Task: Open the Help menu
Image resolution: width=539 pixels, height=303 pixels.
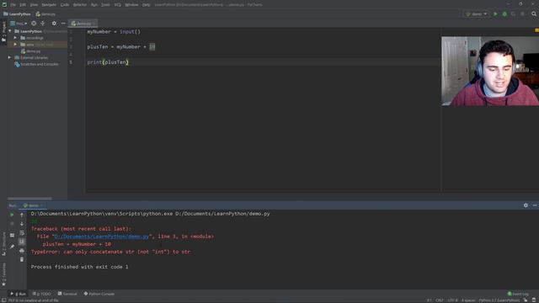Action: 146,5
